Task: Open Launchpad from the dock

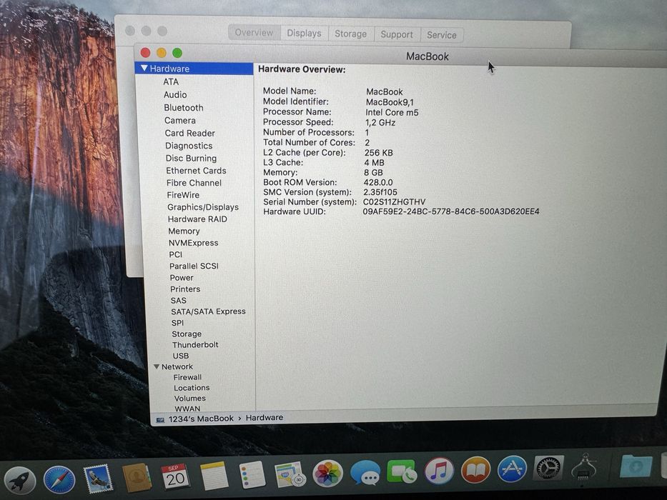Action: [19, 479]
